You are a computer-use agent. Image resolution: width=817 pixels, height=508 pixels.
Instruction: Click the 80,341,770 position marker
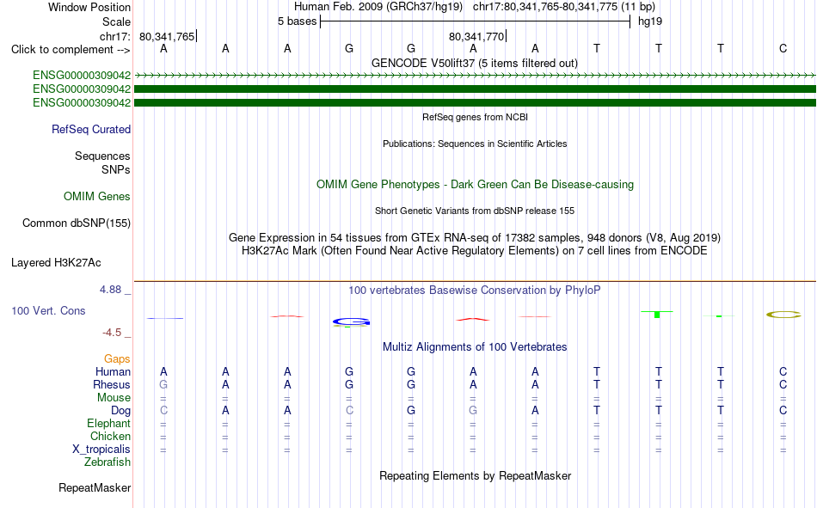click(476, 36)
